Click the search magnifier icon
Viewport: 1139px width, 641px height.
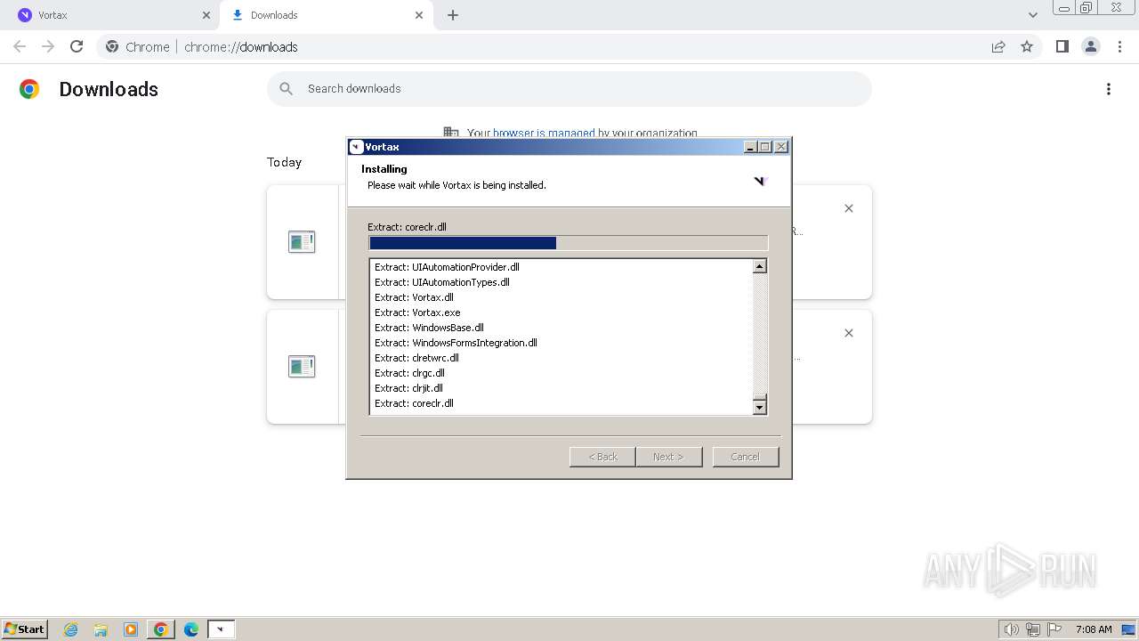click(x=287, y=89)
